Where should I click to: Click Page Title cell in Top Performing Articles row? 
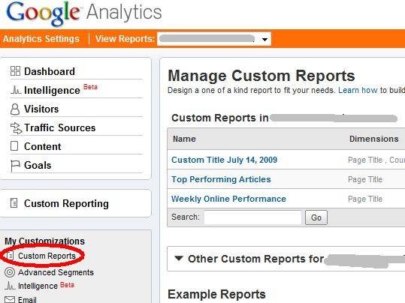[x=365, y=179]
